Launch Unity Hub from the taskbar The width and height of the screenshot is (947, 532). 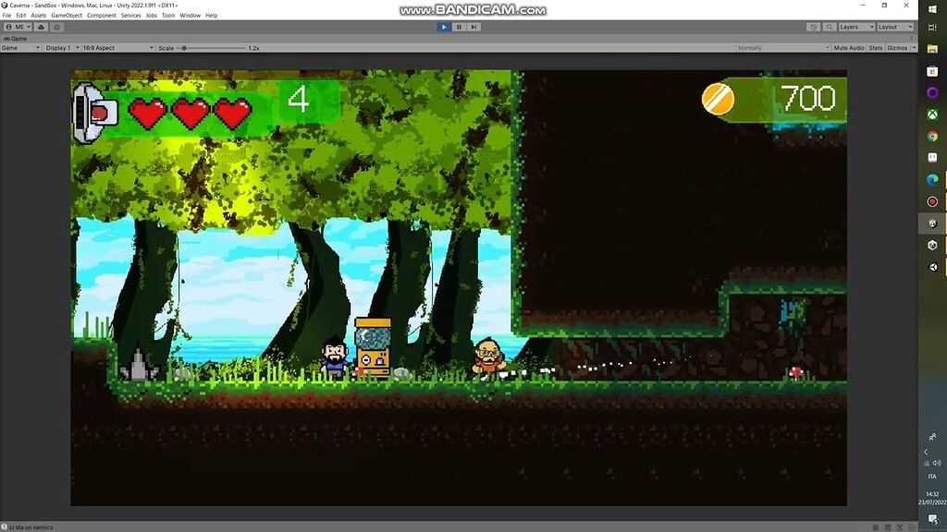click(x=932, y=245)
